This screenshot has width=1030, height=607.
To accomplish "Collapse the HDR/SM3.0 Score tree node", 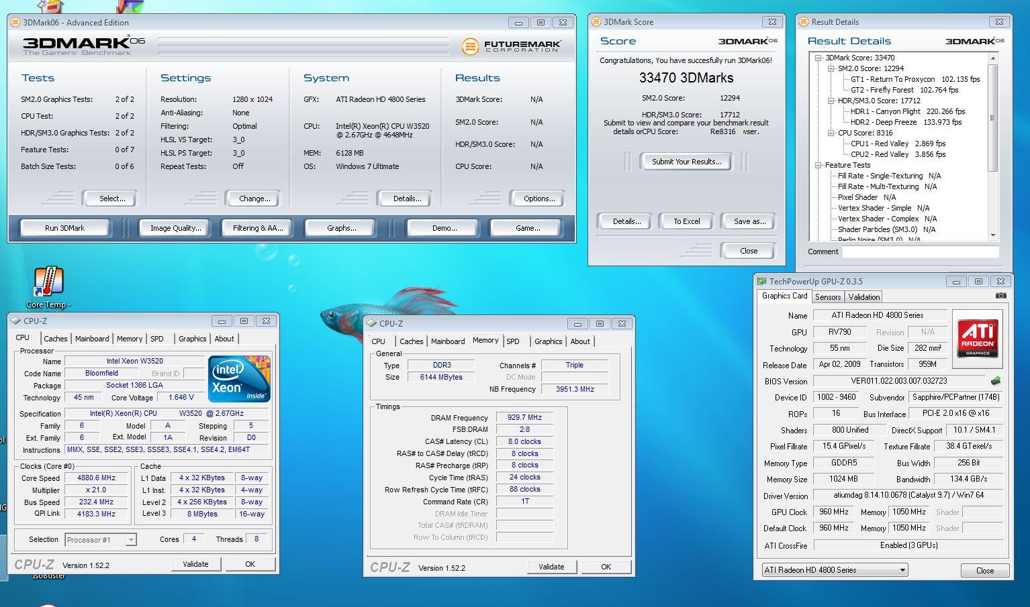I will [831, 101].
